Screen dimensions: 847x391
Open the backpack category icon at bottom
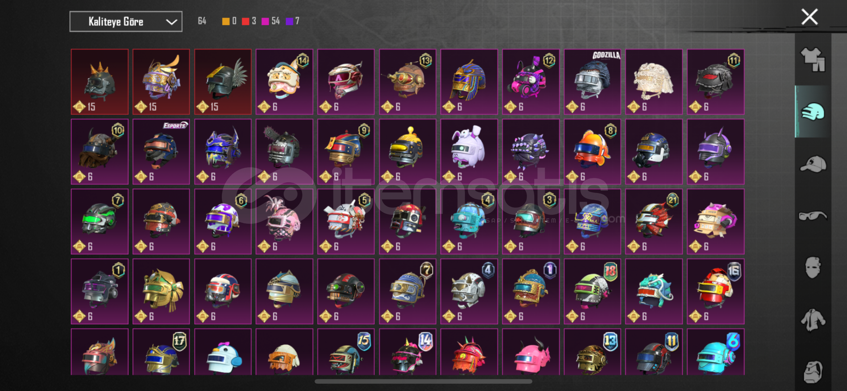[x=813, y=371]
